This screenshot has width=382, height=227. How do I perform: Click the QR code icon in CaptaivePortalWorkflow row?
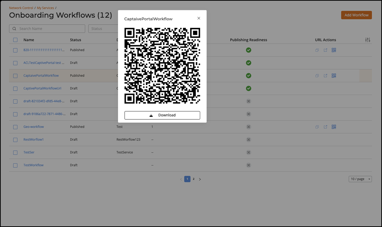334,76
